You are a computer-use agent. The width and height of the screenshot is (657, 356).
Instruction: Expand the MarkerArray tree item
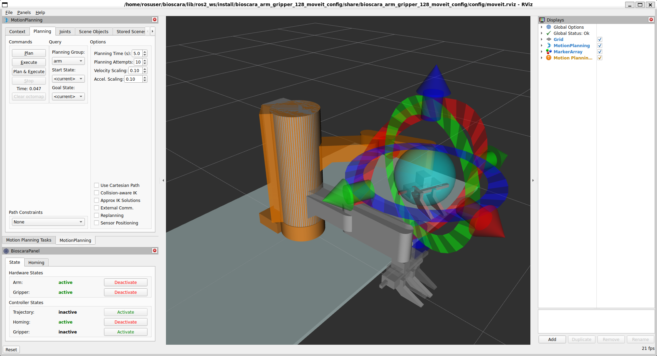coord(542,52)
